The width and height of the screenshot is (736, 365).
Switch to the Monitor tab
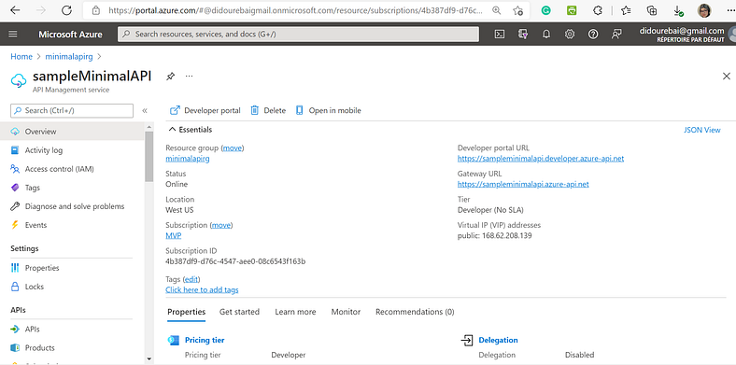(x=346, y=312)
